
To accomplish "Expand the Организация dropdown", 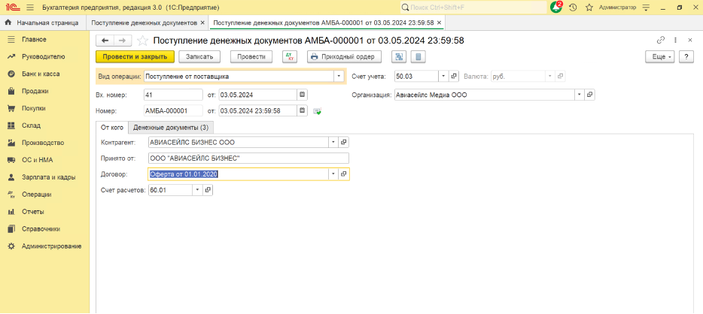I will pyautogui.click(x=580, y=95).
